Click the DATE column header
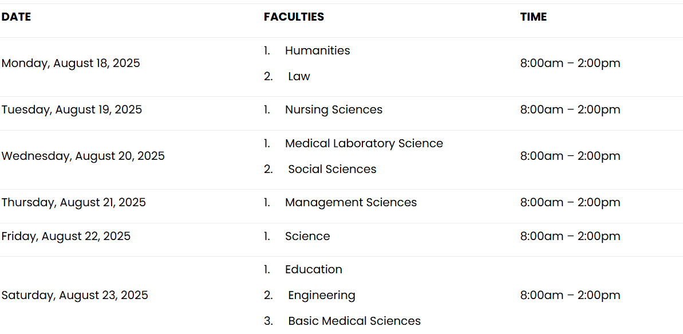683x334 pixels. coord(16,17)
